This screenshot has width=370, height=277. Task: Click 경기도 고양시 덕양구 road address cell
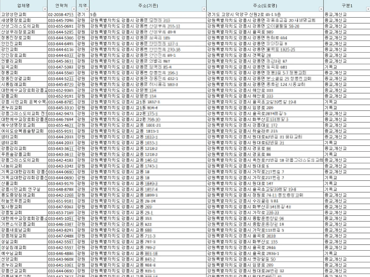coord(265,14)
